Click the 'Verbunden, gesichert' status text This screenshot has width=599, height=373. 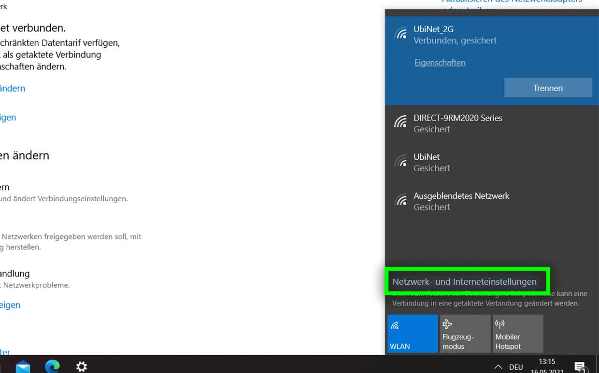tap(455, 41)
